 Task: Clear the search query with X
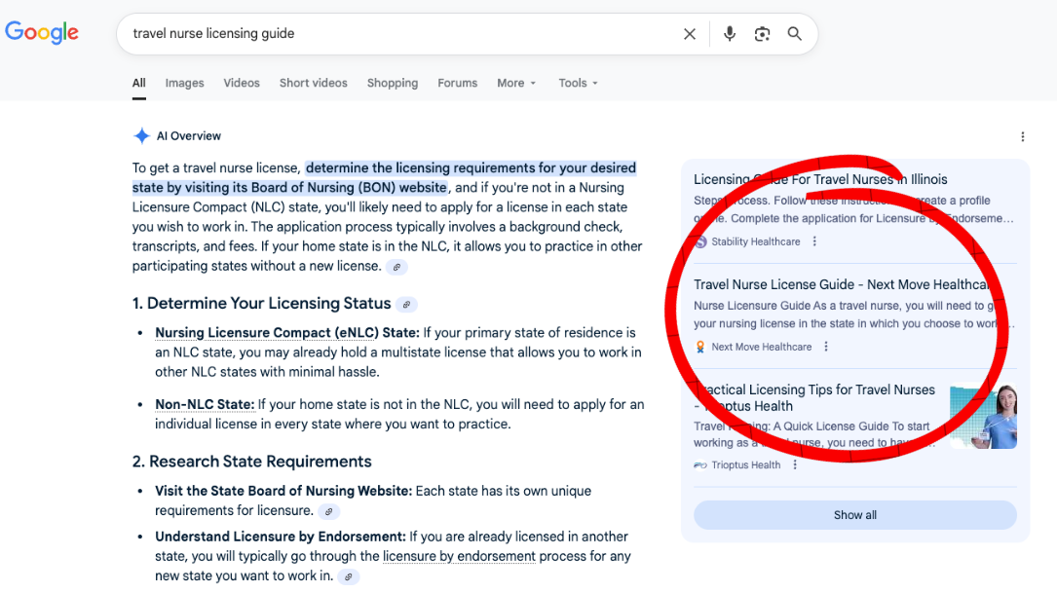(689, 34)
